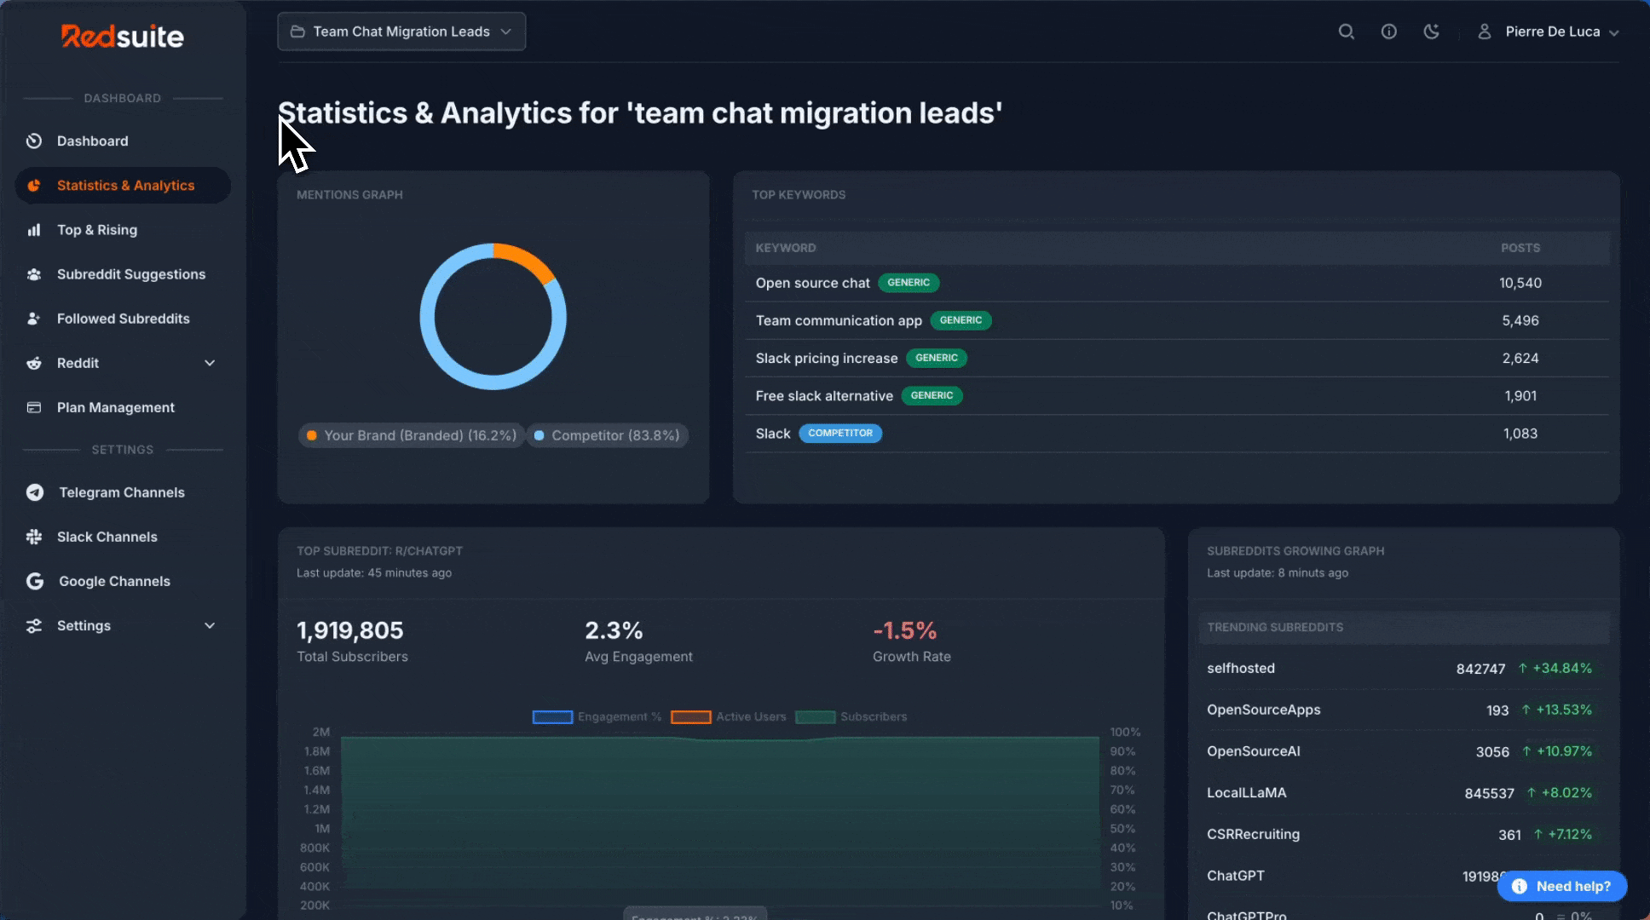Toggle Engagement % chart legend
Image resolution: width=1650 pixels, height=920 pixels.
(597, 716)
